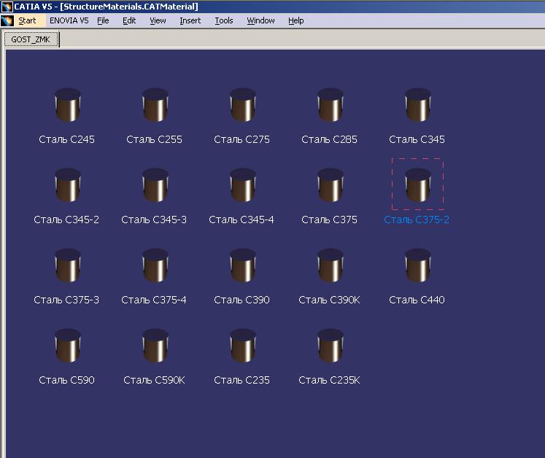Select the Сталь C590 material cylinder icon
This screenshot has width=545, height=458.
(x=68, y=346)
